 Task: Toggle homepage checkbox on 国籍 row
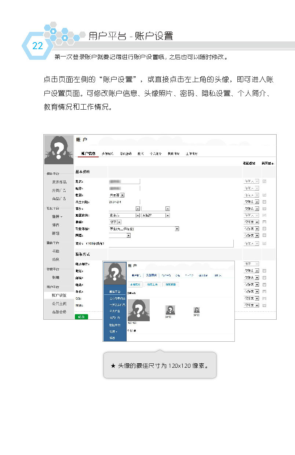(265, 235)
